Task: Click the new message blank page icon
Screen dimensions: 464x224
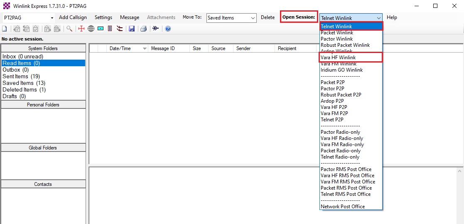Action: click(x=4, y=29)
